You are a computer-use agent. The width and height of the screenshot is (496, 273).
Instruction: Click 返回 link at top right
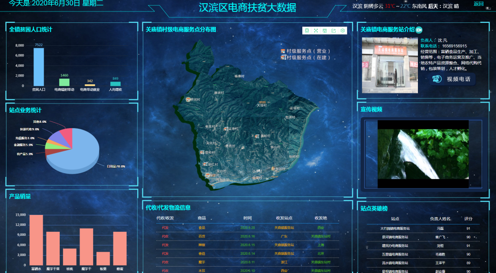tap(478, 4)
